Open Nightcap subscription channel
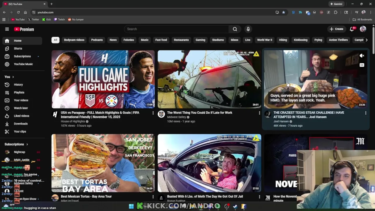Viewport: 375px width, 211px height. (22, 152)
